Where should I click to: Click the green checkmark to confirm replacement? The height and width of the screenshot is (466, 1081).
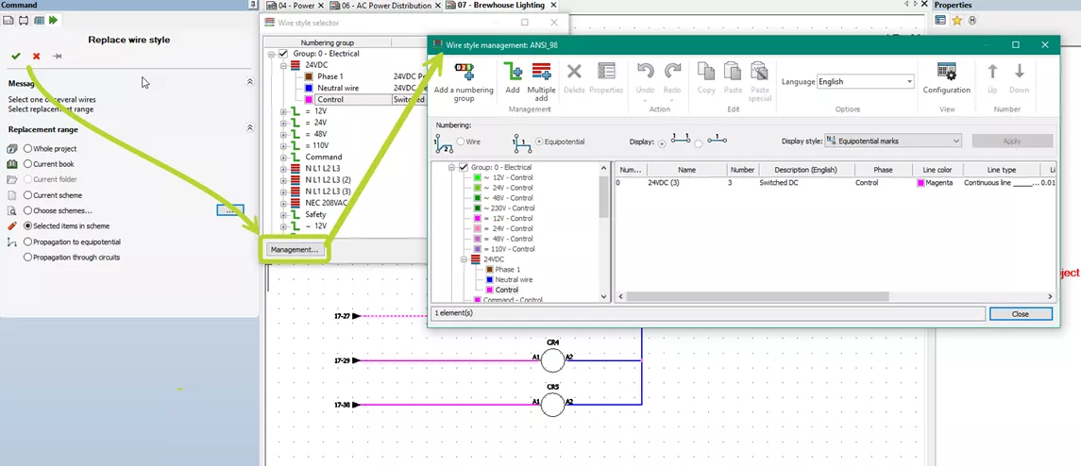pos(15,57)
